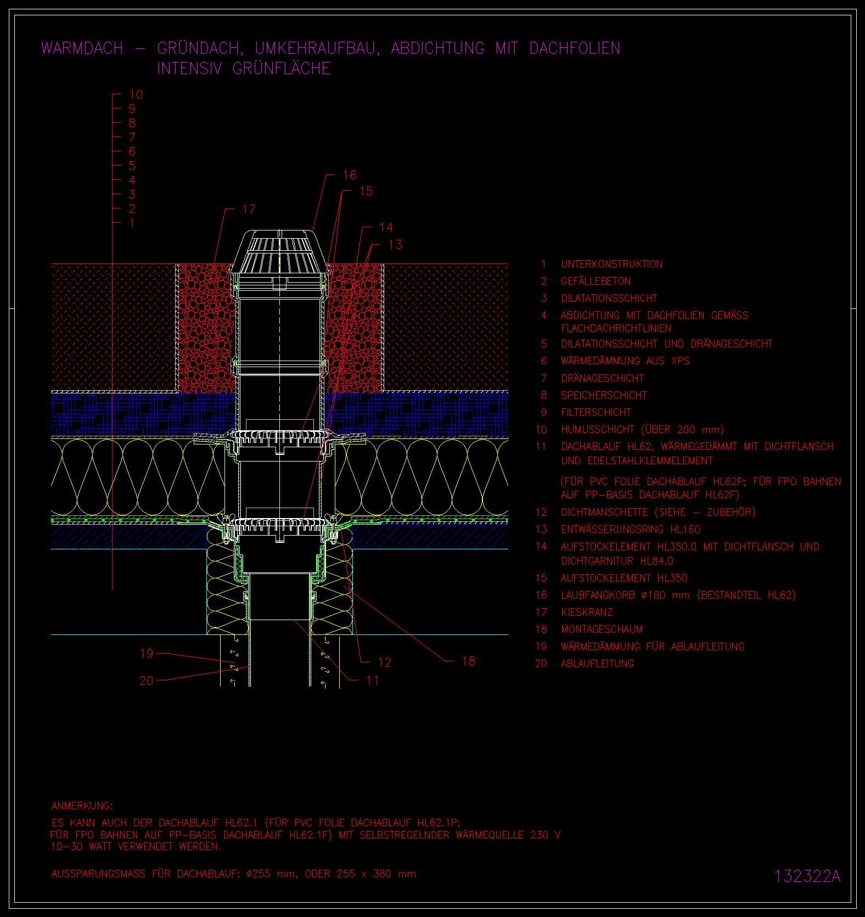Click legend text 'ABDICHTUNG MIT DACHFOLIEN GEMÄSS'
Image resolution: width=865 pixels, height=917 pixels.
tap(654, 315)
